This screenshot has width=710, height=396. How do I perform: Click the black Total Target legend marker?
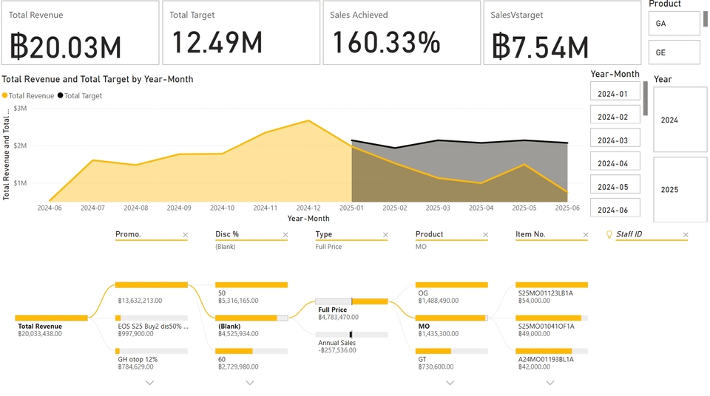click(x=61, y=96)
